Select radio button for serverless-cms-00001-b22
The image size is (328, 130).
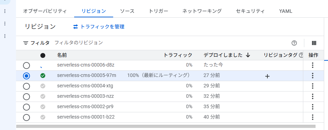pos(26,118)
